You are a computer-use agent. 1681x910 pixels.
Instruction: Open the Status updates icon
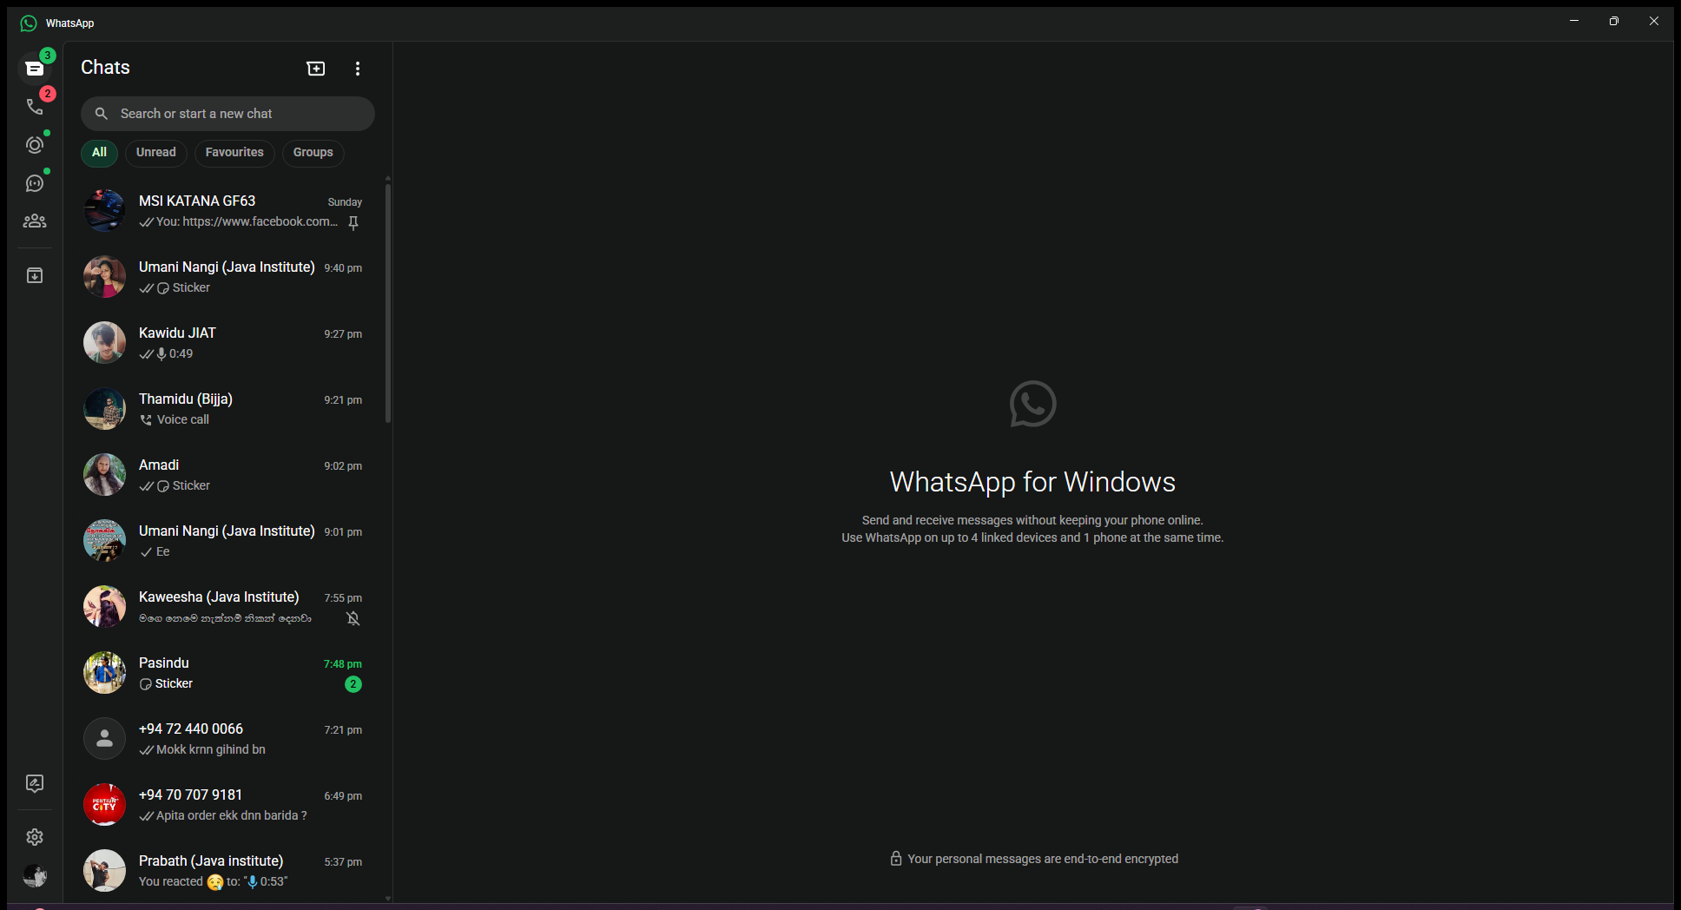tap(35, 144)
